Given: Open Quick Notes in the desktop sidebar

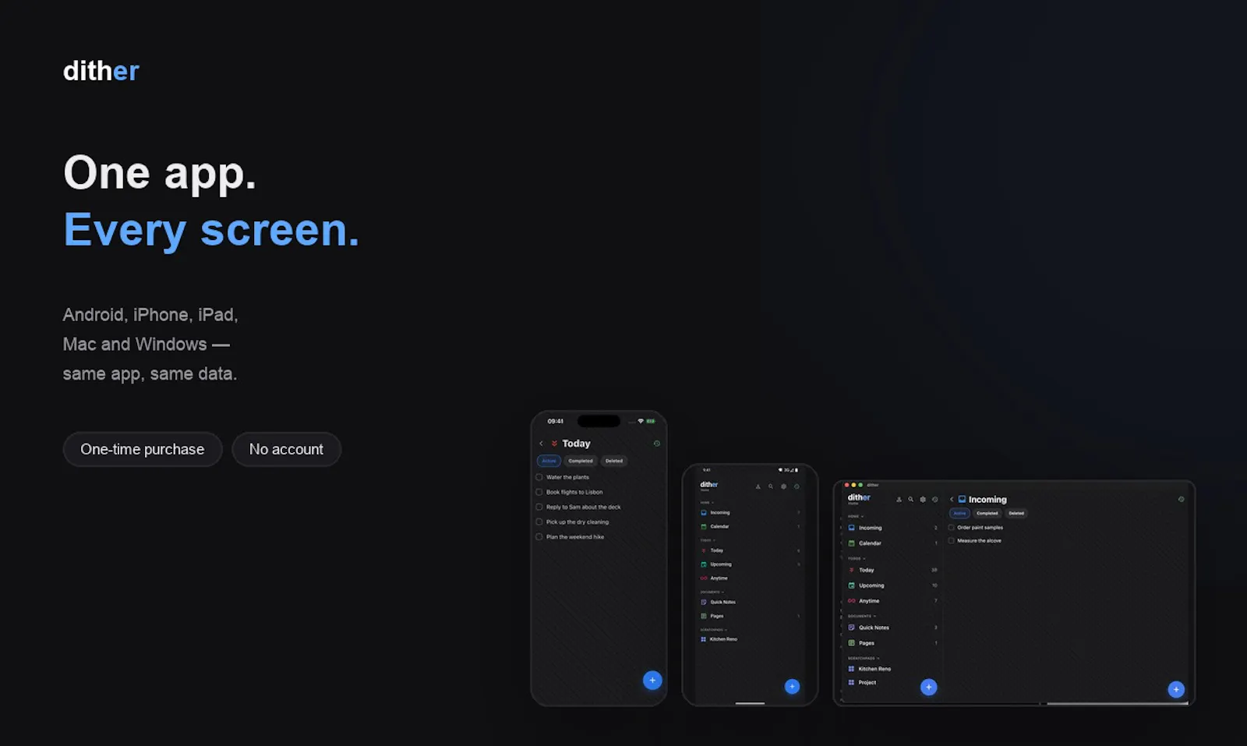Looking at the screenshot, I should (892, 628).
